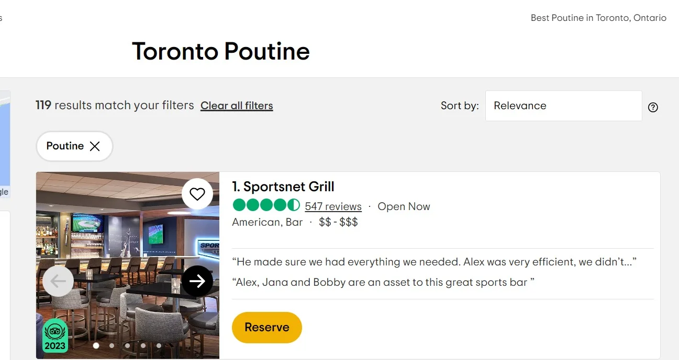679x360 pixels.
Task: Select the last carousel dot indicator
Action: (x=159, y=345)
